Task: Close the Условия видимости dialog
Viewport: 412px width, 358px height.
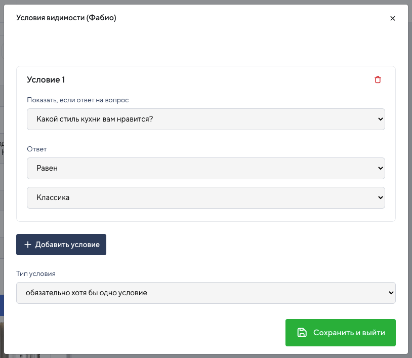Action: [393, 18]
